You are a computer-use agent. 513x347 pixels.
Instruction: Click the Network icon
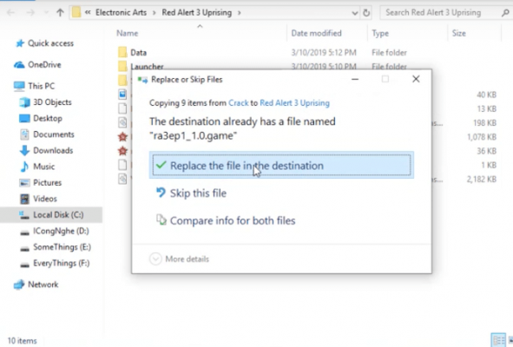coord(19,285)
